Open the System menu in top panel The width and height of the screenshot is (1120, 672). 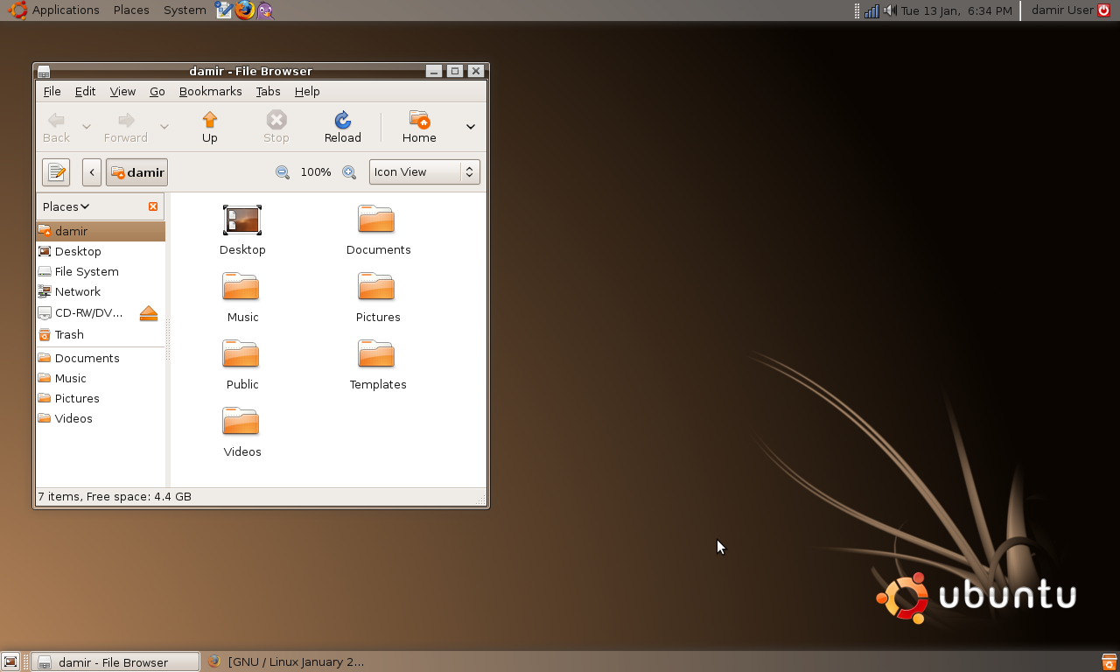point(185,10)
